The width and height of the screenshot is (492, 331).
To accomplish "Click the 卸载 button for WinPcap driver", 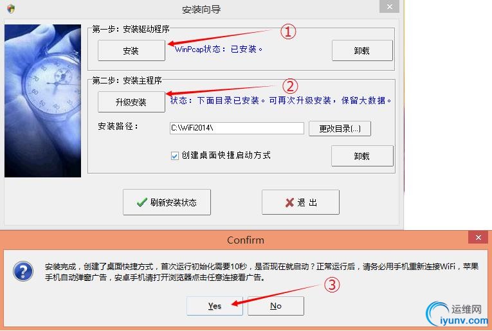I will click(362, 50).
